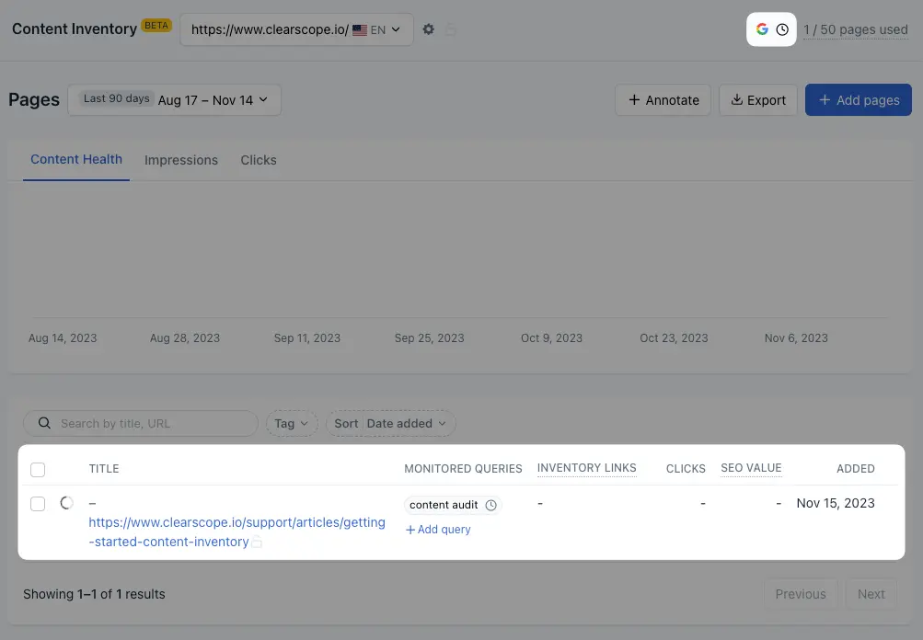Click the lock icon after page URL
Screen dimensions: 923x640
(257, 543)
